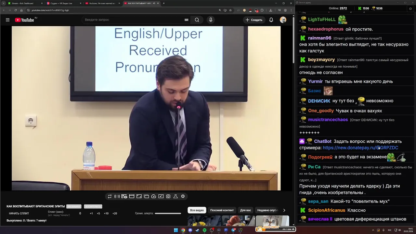Viewport: 416px width, 234px height.
Task: Click the 'Создать' create button
Action: coord(254,20)
